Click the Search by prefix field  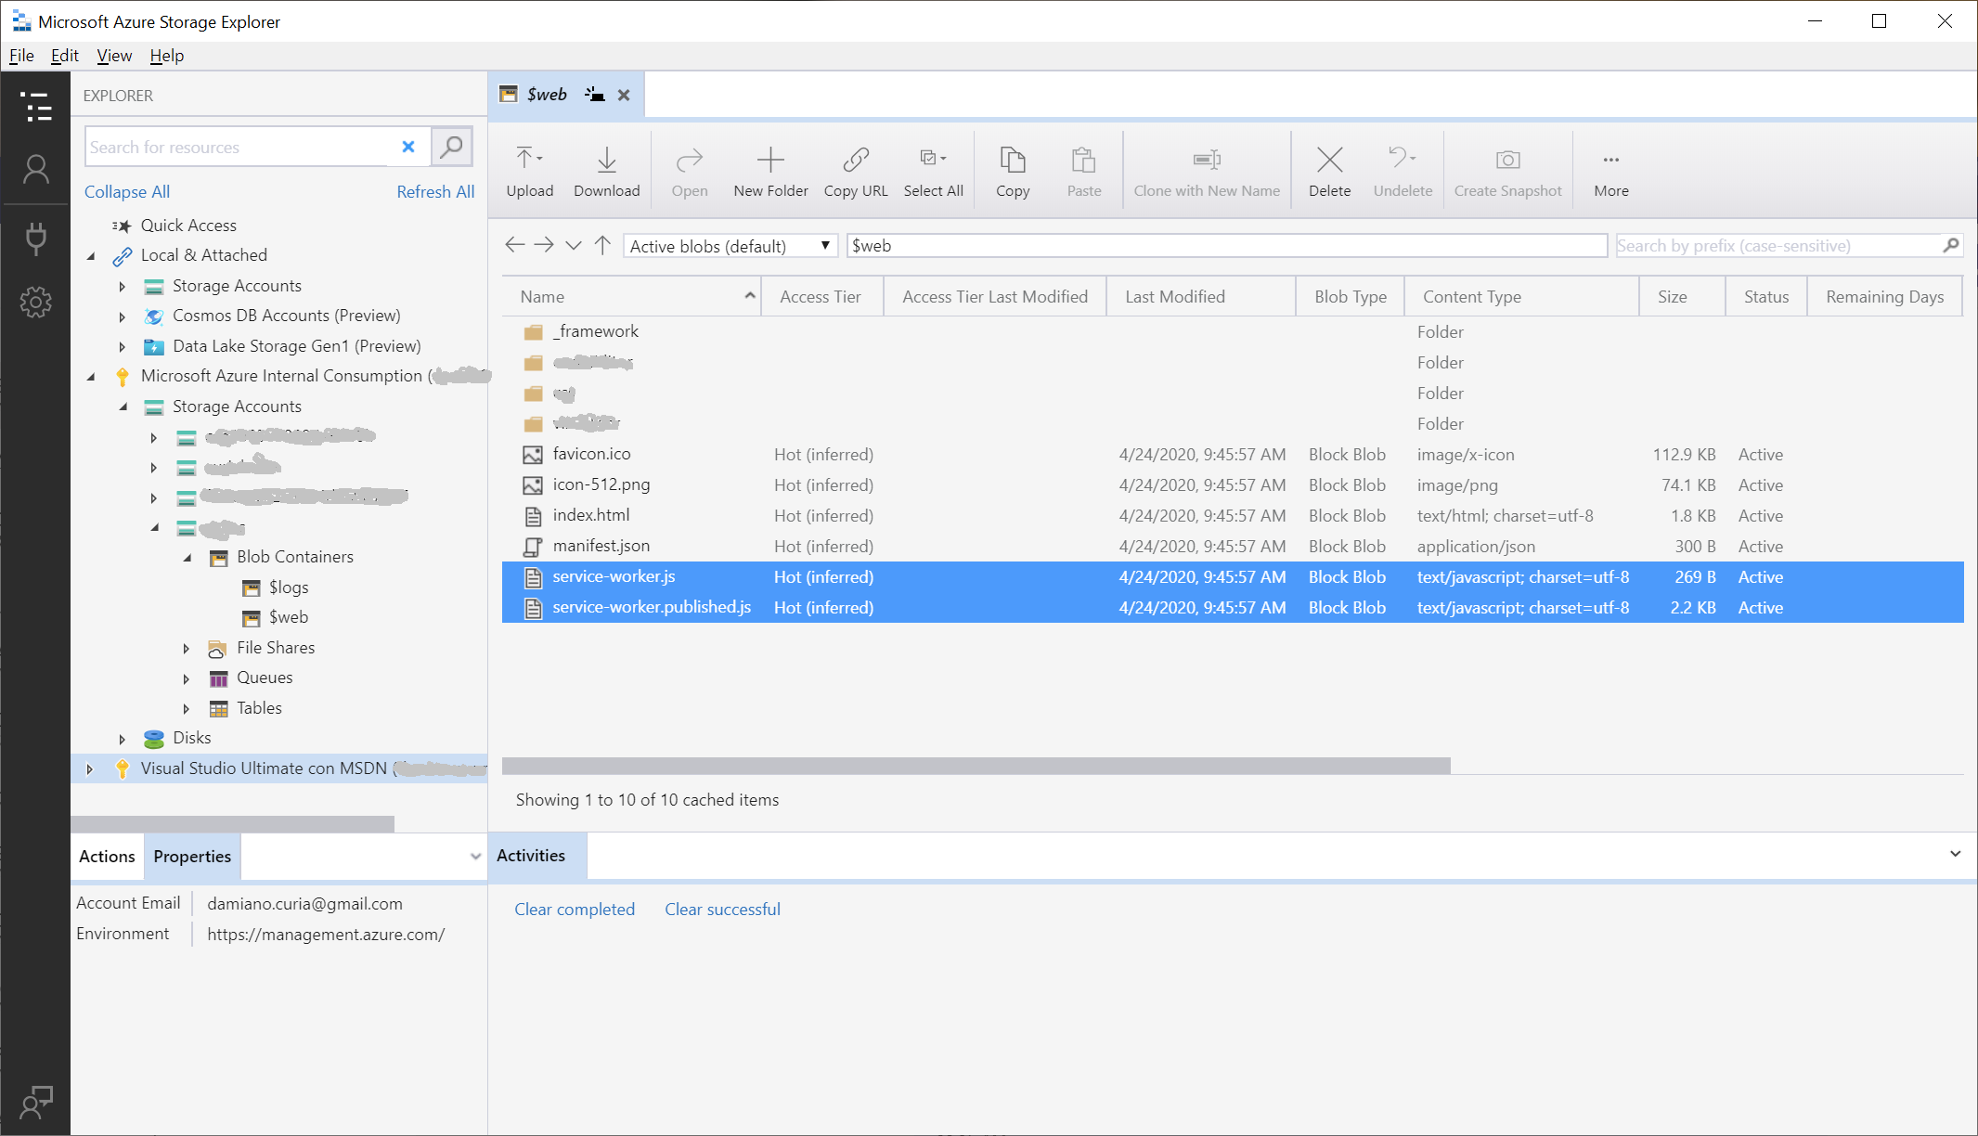pos(1778,245)
